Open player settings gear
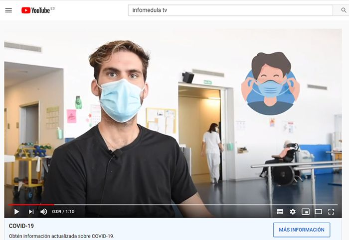The height and width of the screenshot is (240, 349). tap(293, 212)
